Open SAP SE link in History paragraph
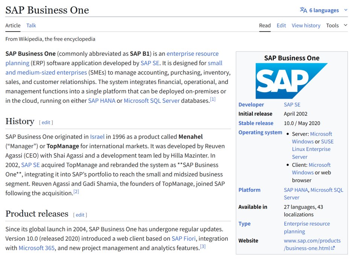This screenshot has width=352, height=259. [30, 165]
